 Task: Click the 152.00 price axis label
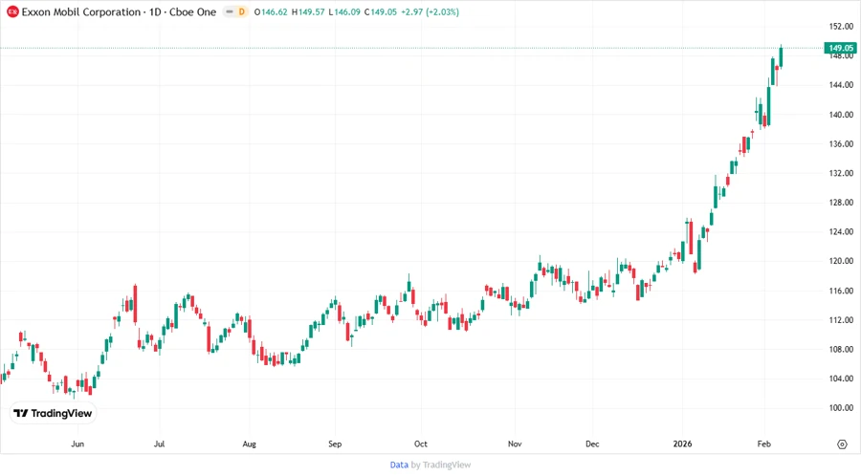click(841, 27)
